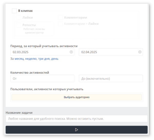Focus the "До (включительно)" field

click(111, 78)
